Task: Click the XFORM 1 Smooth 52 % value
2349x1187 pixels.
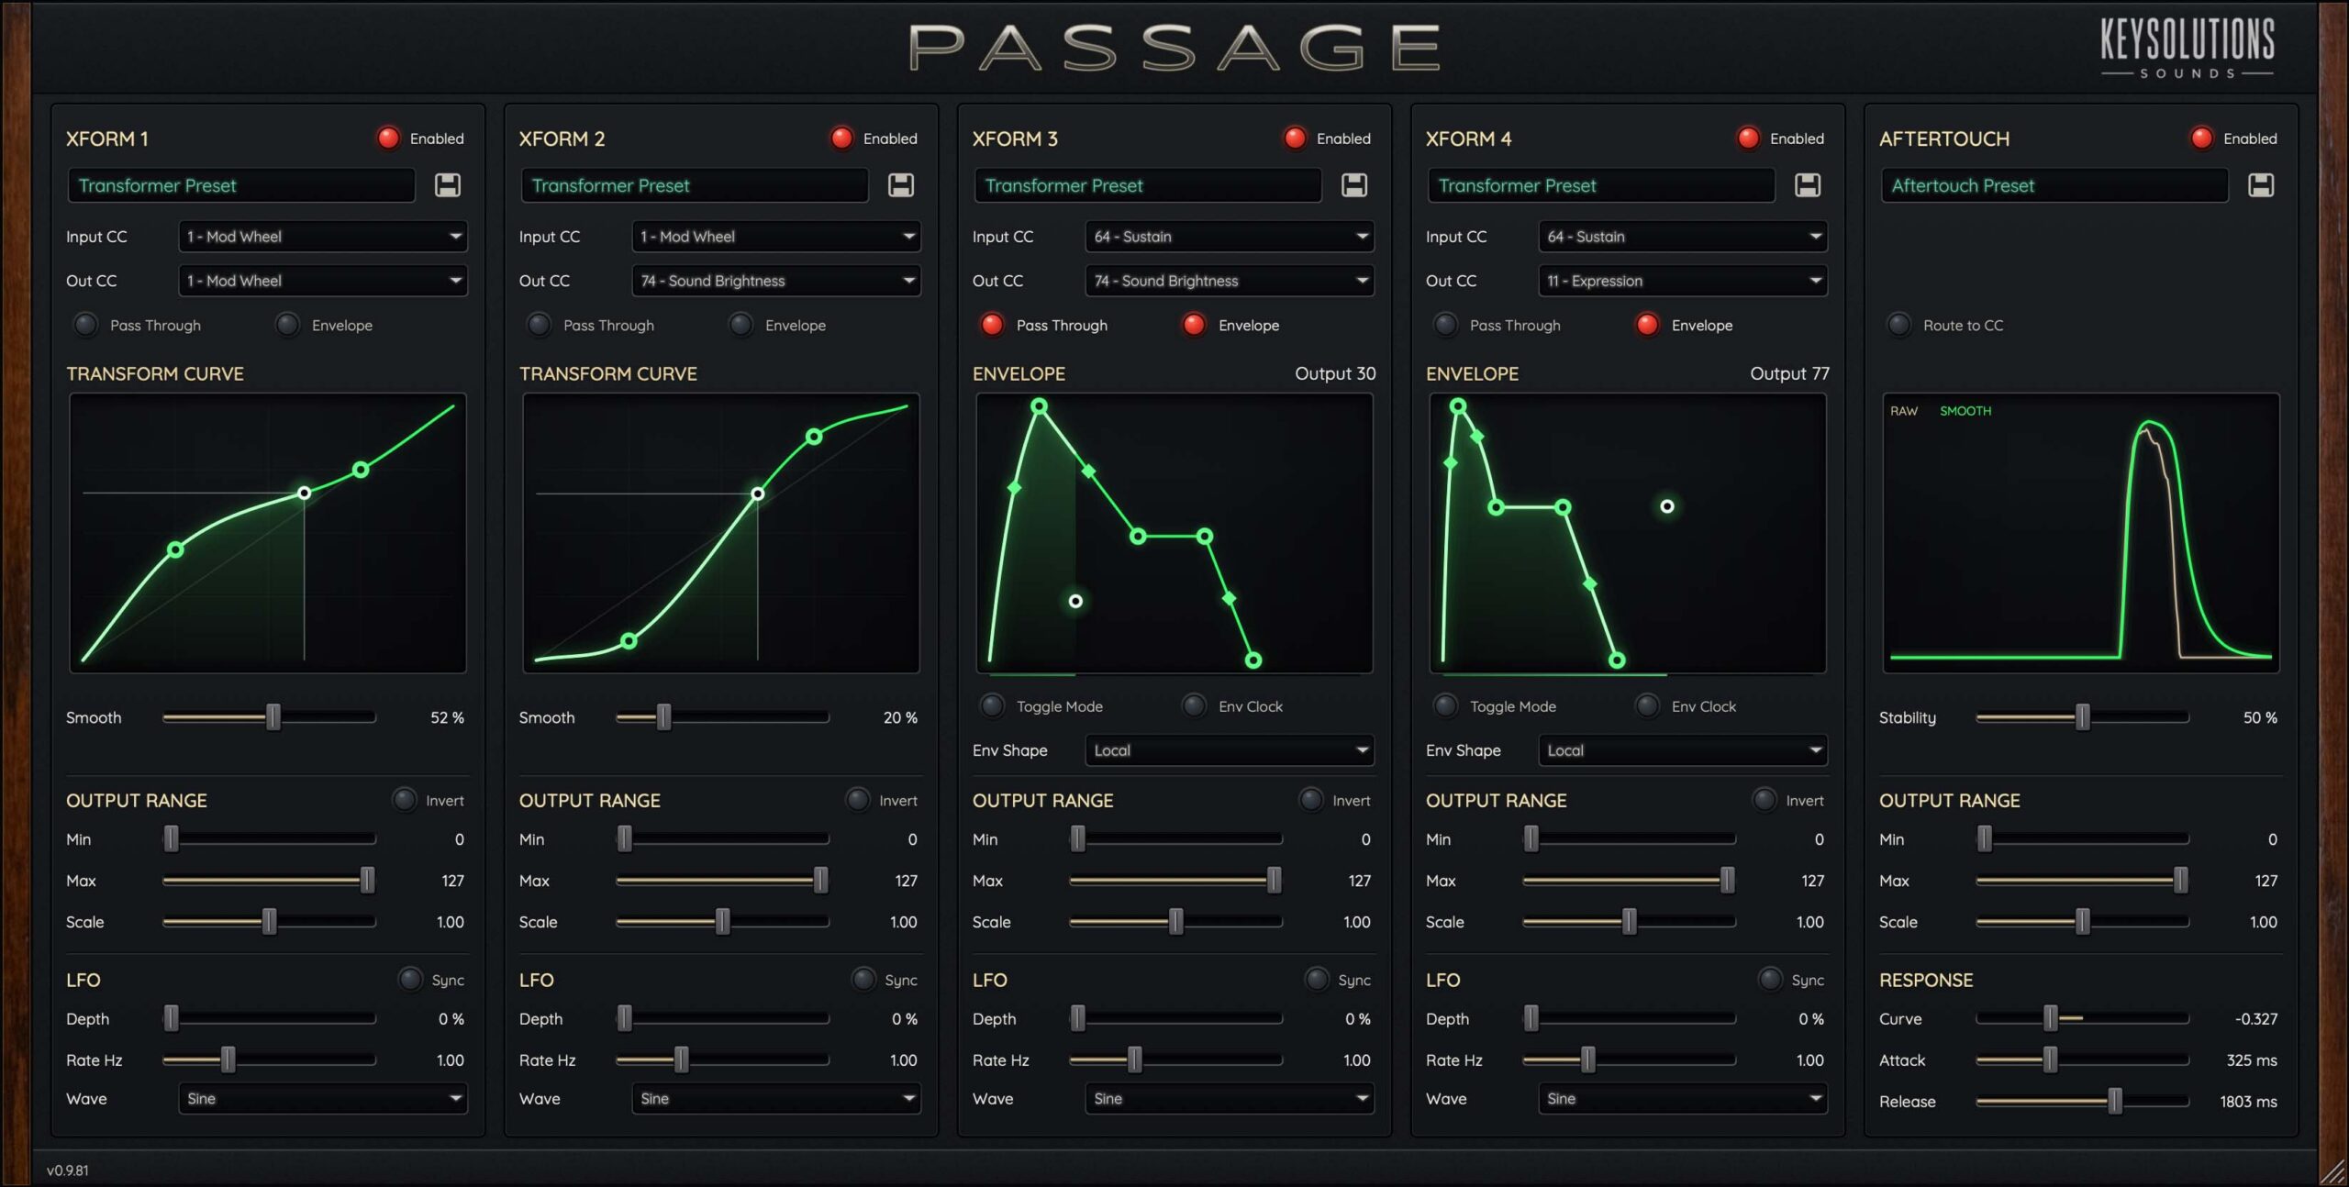Action: (x=447, y=717)
